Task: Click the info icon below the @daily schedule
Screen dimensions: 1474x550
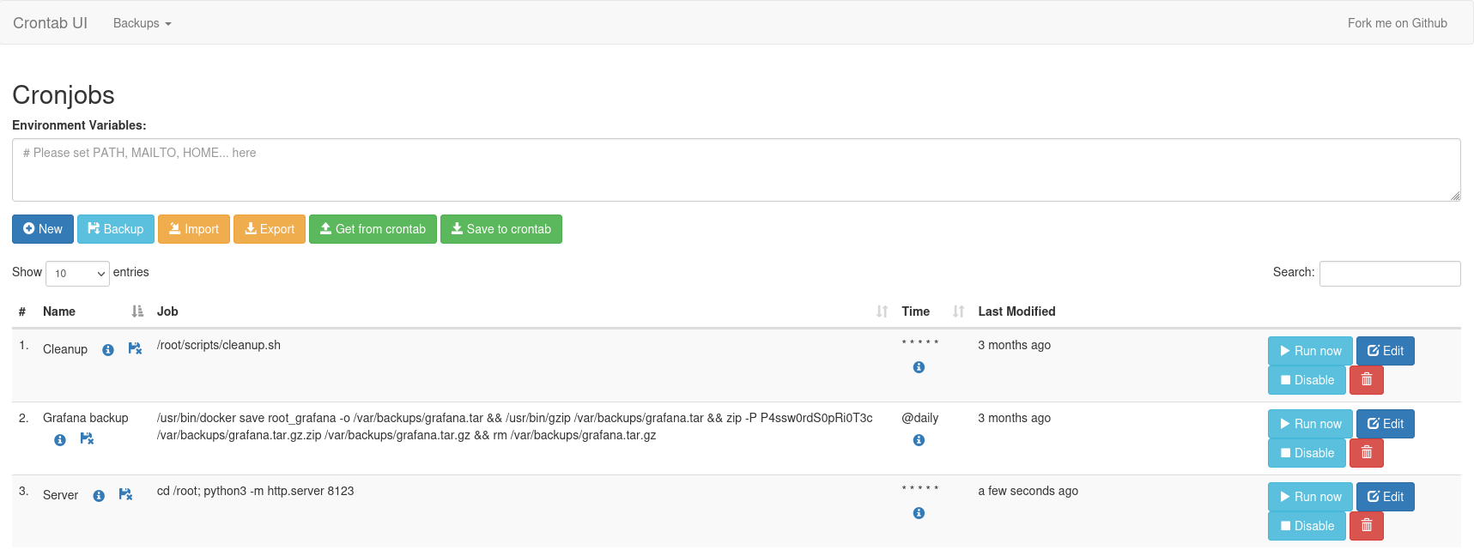Action: click(x=919, y=440)
